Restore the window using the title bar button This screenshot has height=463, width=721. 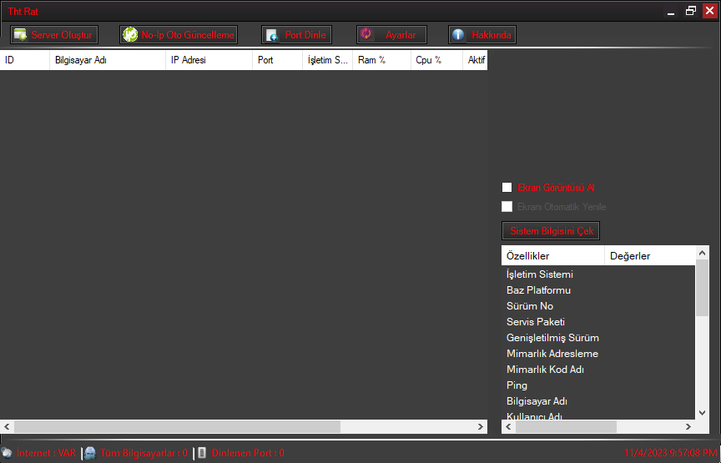click(x=690, y=11)
